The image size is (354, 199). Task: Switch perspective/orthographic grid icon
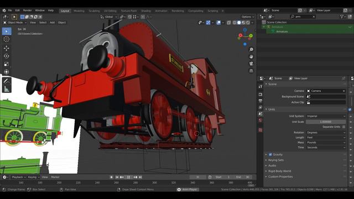pos(251,71)
